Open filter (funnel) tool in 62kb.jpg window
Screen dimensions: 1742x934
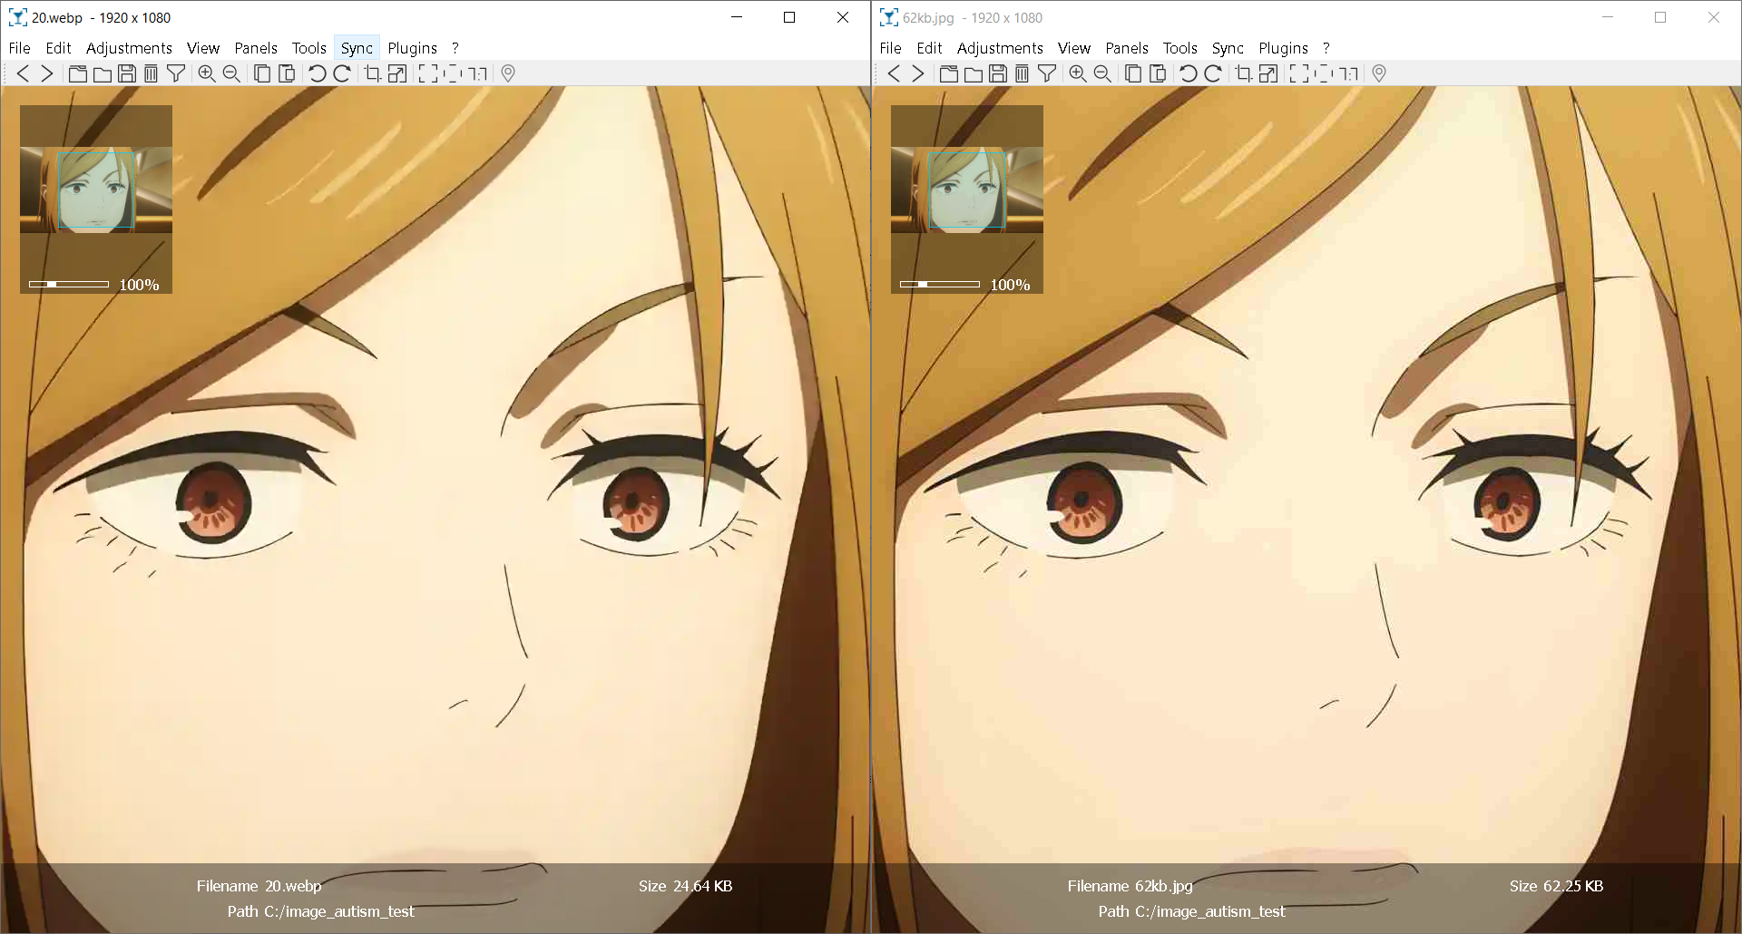click(x=1047, y=73)
